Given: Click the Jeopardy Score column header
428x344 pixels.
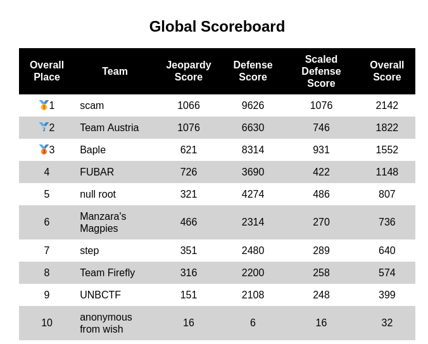Looking at the screenshot, I should click(x=189, y=71).
